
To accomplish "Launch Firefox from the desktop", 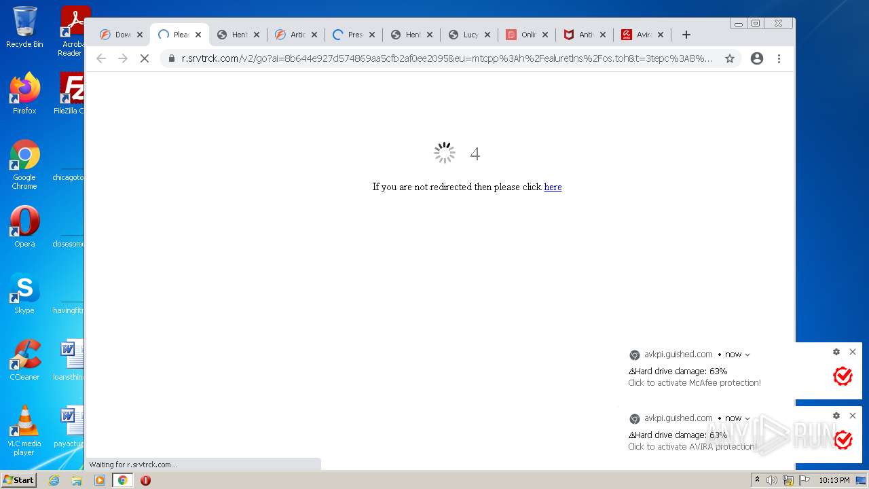I will (x=24, y=94).
